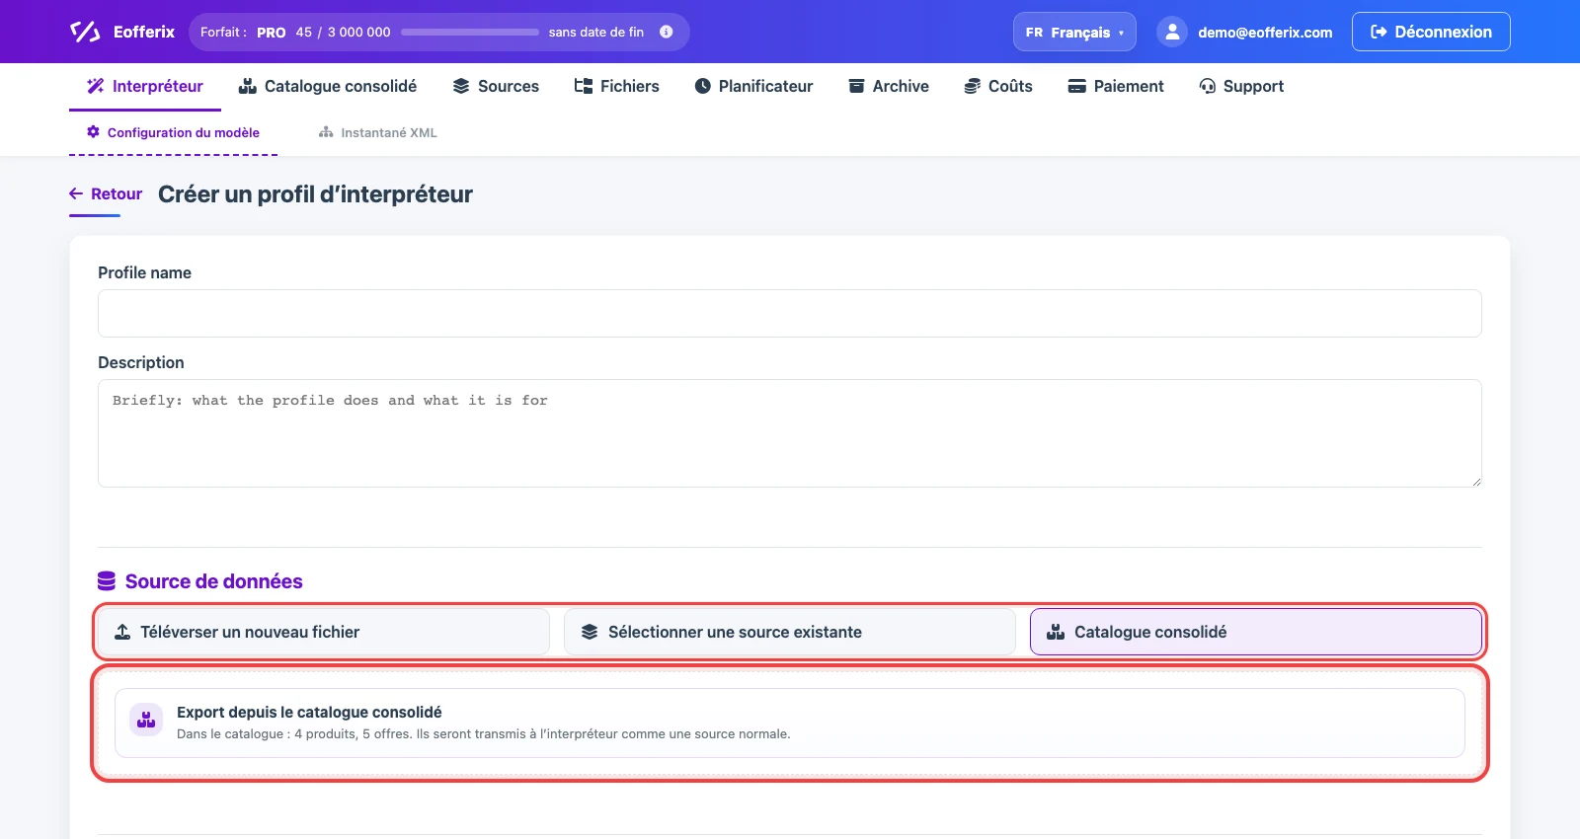The image size is (1580, 839).
Task: Click the Coûts coins icon
Action: pos(973,86)
